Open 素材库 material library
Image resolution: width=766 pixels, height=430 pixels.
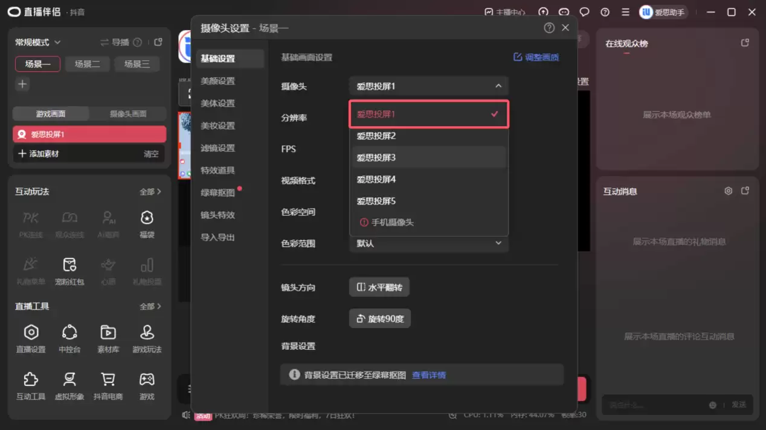tap(108, 338)
